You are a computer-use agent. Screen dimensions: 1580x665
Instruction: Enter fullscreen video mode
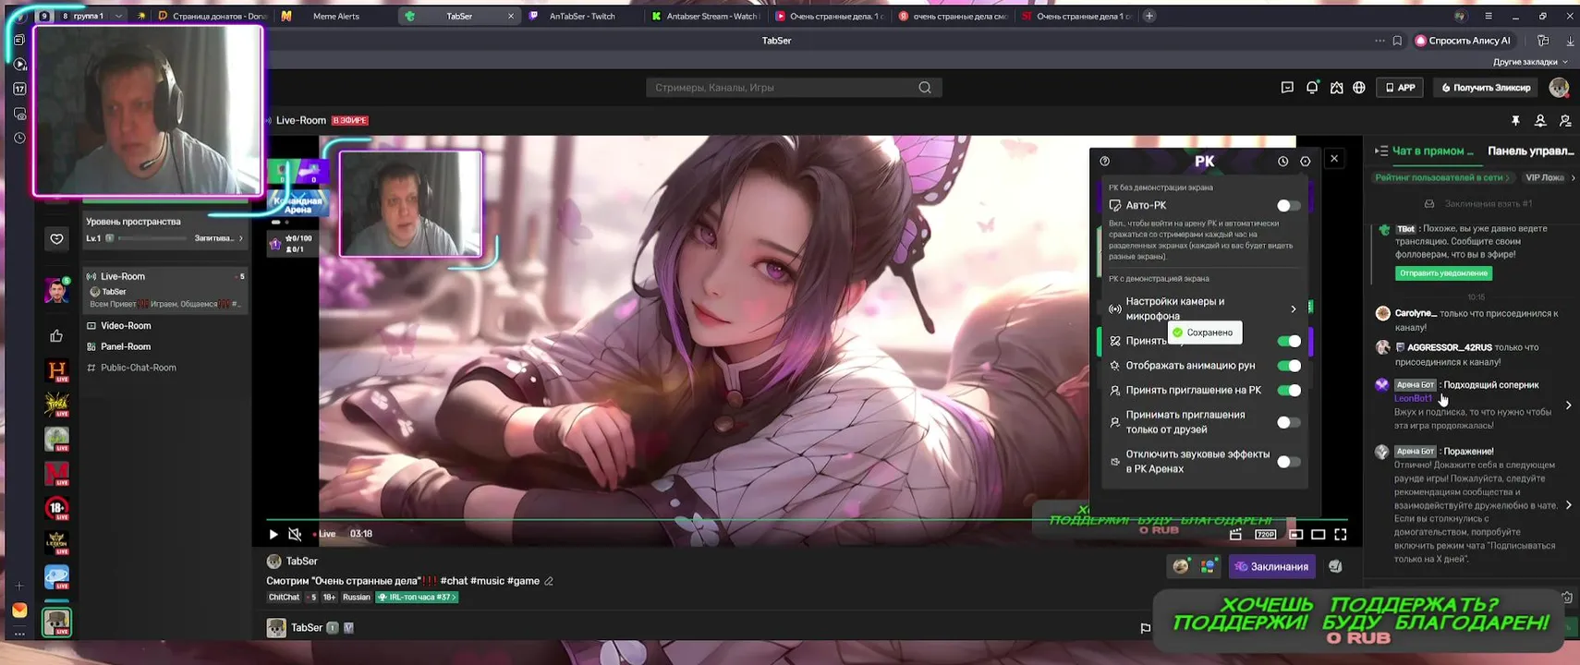(1341, 534)
